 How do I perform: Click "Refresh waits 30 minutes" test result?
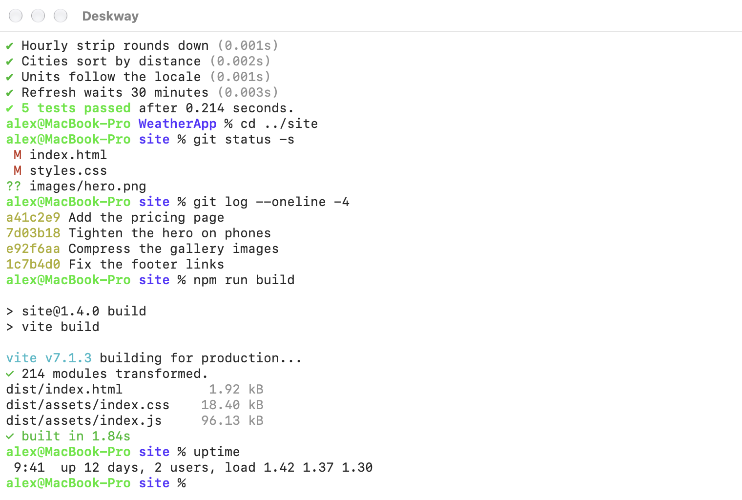pos(142,92)
